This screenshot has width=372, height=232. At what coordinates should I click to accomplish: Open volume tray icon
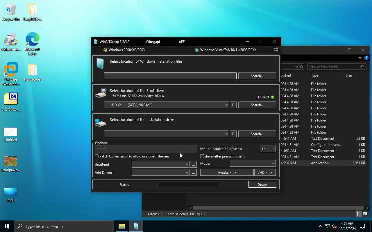point(335,226)
